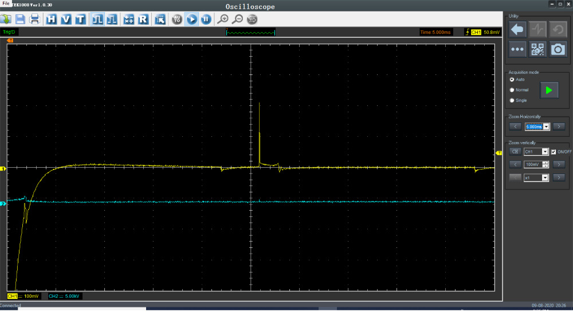The image size is (573, 316).
Task: Click the green play acquisition button
Action: pyautogui.click(x=549, y=90)
